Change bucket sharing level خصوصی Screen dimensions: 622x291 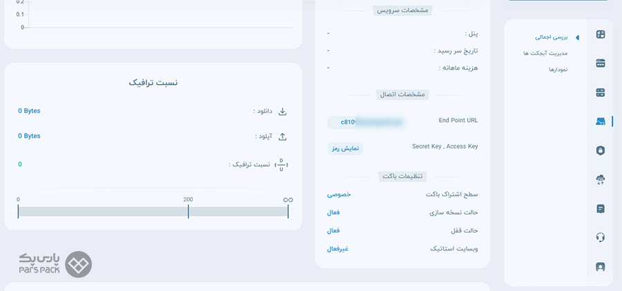[339, 194]
